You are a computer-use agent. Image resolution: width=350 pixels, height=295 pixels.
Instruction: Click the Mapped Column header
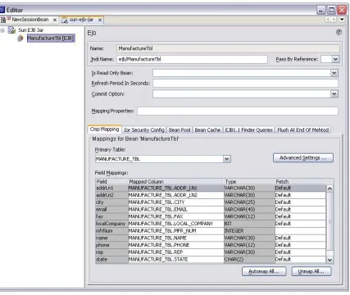point(176,182)
